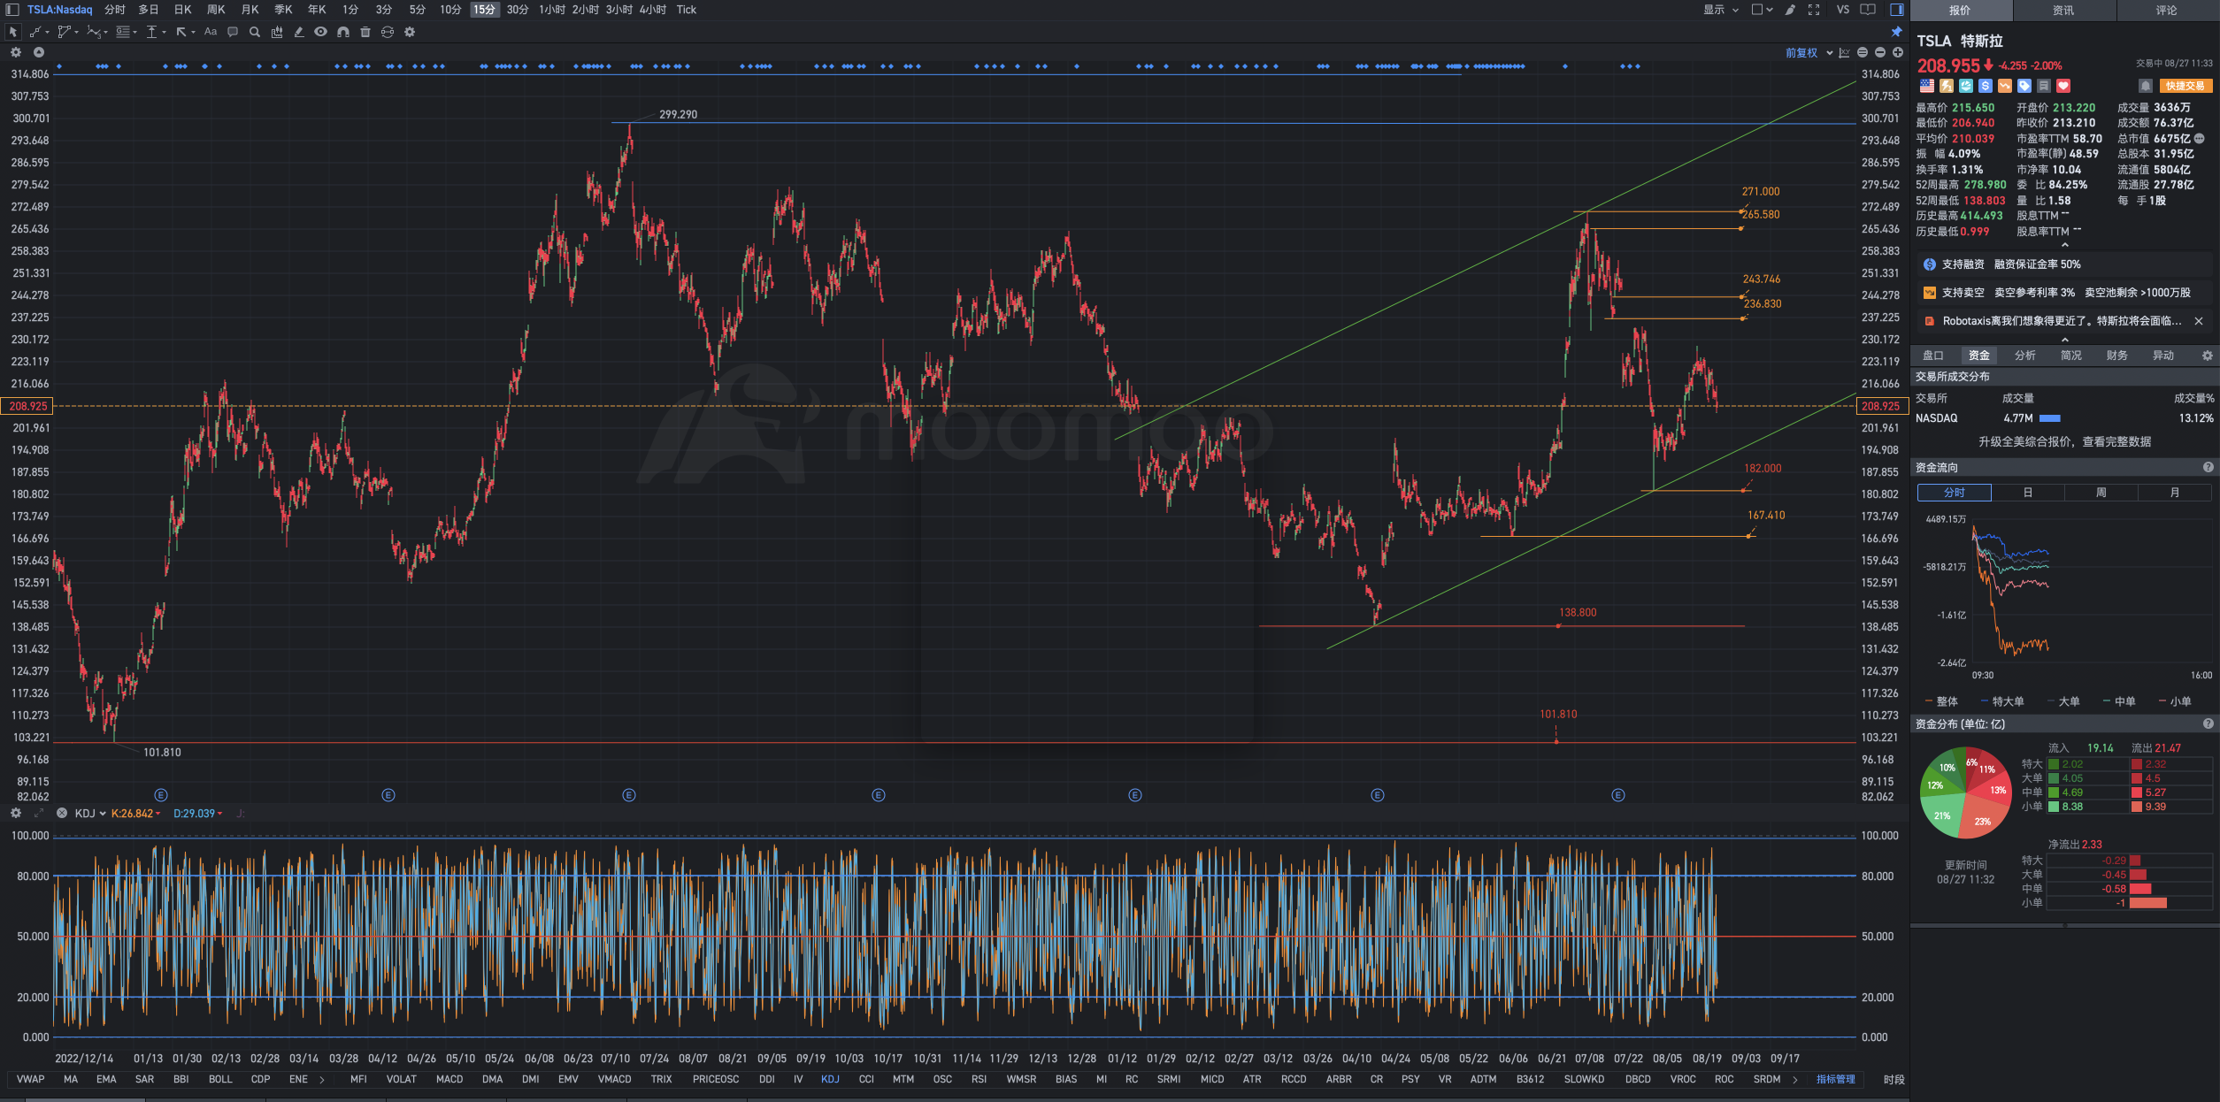Viewport: 2220px width, 1102px height.
Task: Remove the KDJ indicator pane
Action: (x=62, y=813)
